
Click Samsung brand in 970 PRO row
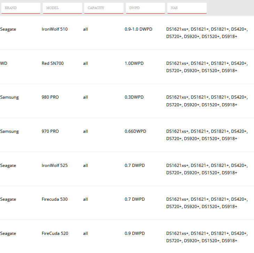[9, 131]
